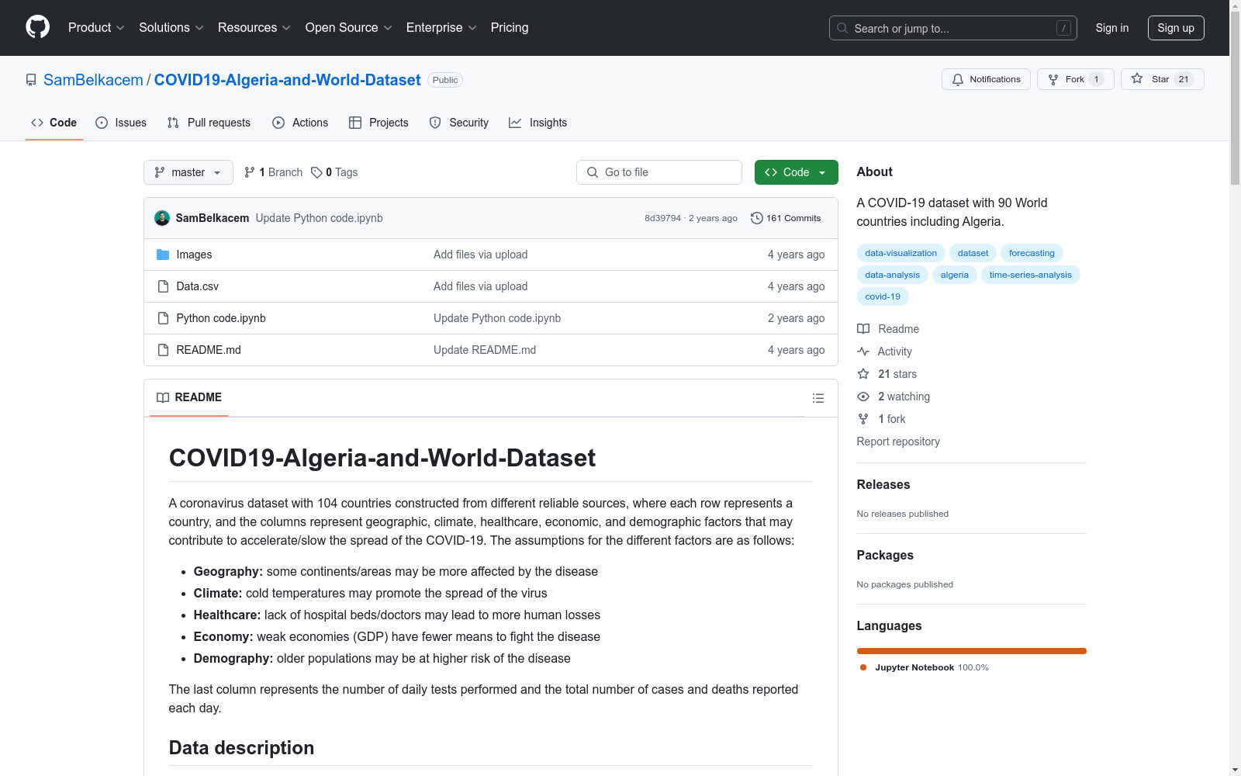Viewport: 1241px width, 776px height.
Task: Open the Issues tab
Action: 121,123
